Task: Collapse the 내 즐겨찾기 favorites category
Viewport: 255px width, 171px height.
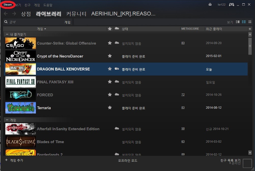Action: 7,34
